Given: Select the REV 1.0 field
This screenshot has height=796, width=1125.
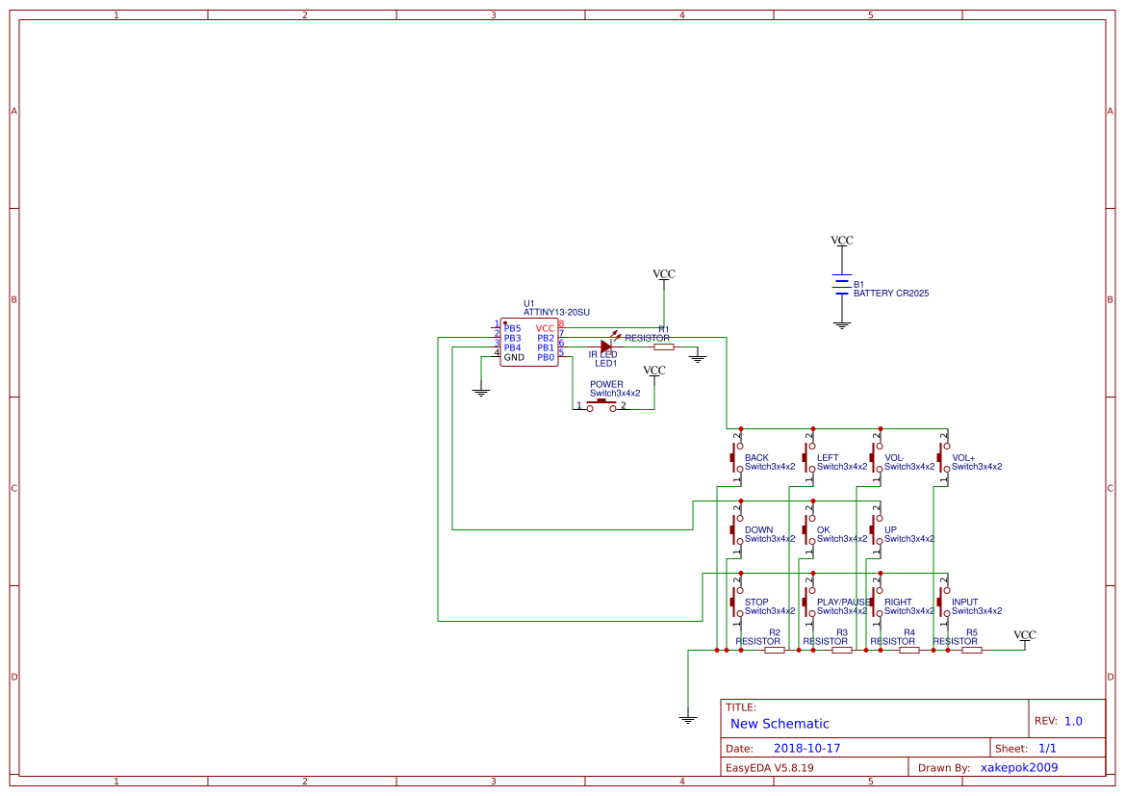Looking at the screenshot, I should click(1073, 721).
